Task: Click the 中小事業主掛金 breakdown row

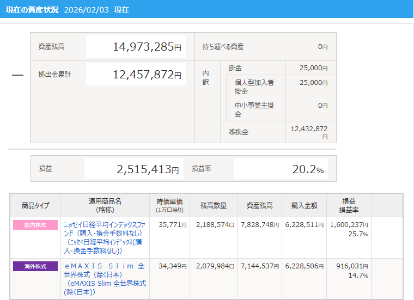Action: 254,109
